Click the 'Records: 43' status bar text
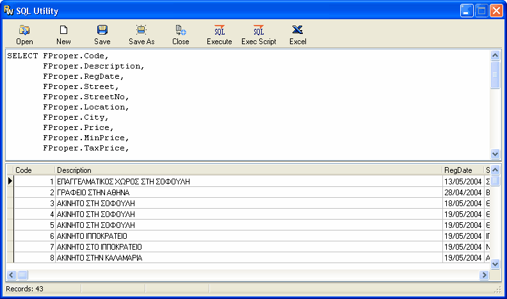This screenshot has height=299, width=507. 24,289
